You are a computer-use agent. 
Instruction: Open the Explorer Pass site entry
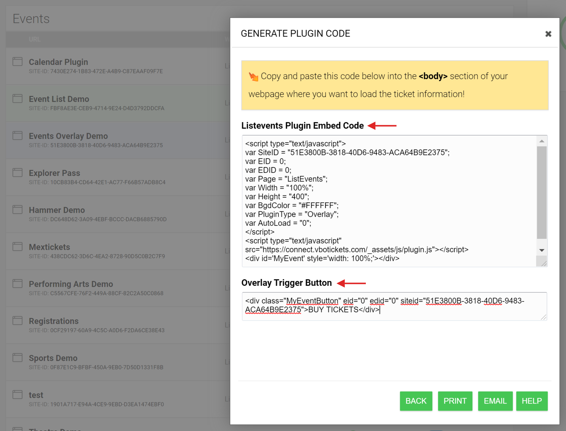tap(55, 173)
